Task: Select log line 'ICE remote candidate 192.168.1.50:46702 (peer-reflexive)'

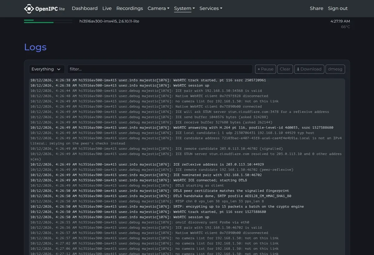Action: [162, 170]
